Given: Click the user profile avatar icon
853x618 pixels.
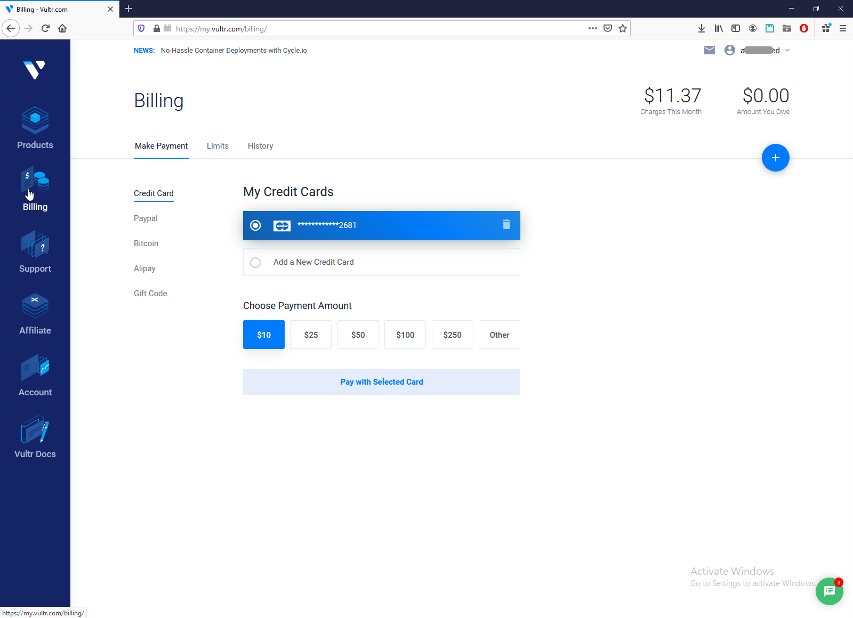Looking at the screenshot, I should coord(730,50).
